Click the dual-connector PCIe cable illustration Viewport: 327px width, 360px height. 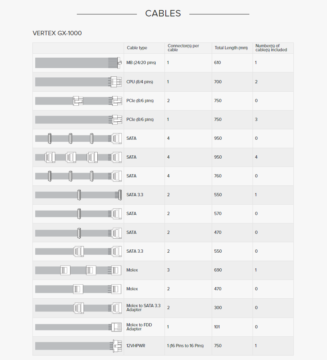[x=78, y=101]
